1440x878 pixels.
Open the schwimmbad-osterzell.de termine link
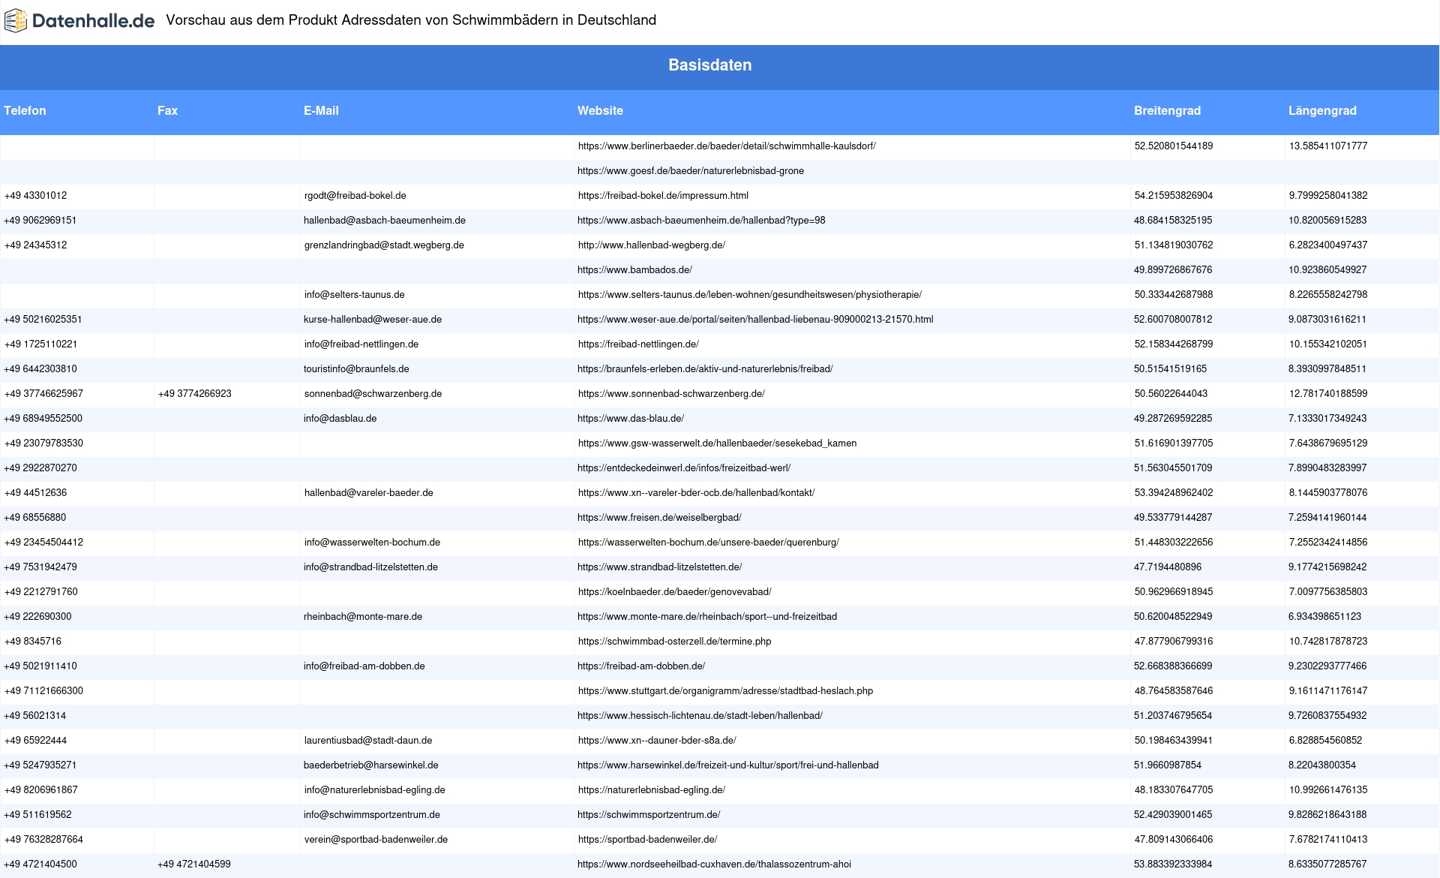[674, 642]
